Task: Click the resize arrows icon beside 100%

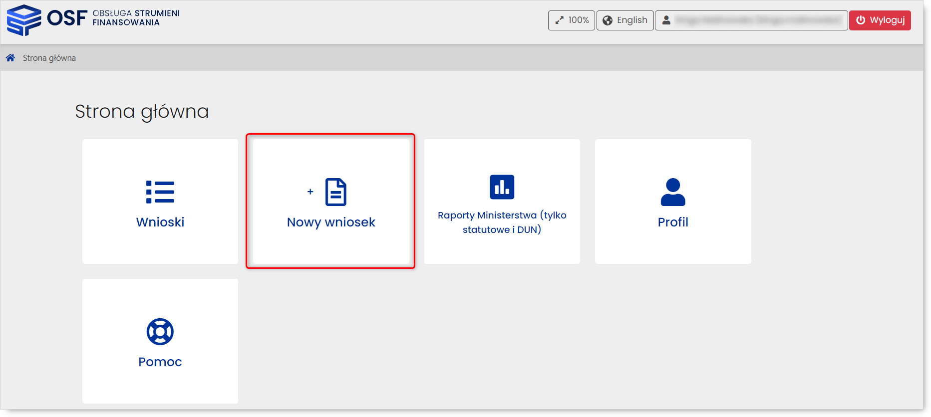Action: (560, 20)
